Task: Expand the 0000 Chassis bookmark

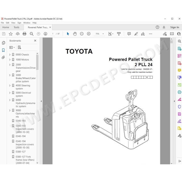Action: coord(10,55)
